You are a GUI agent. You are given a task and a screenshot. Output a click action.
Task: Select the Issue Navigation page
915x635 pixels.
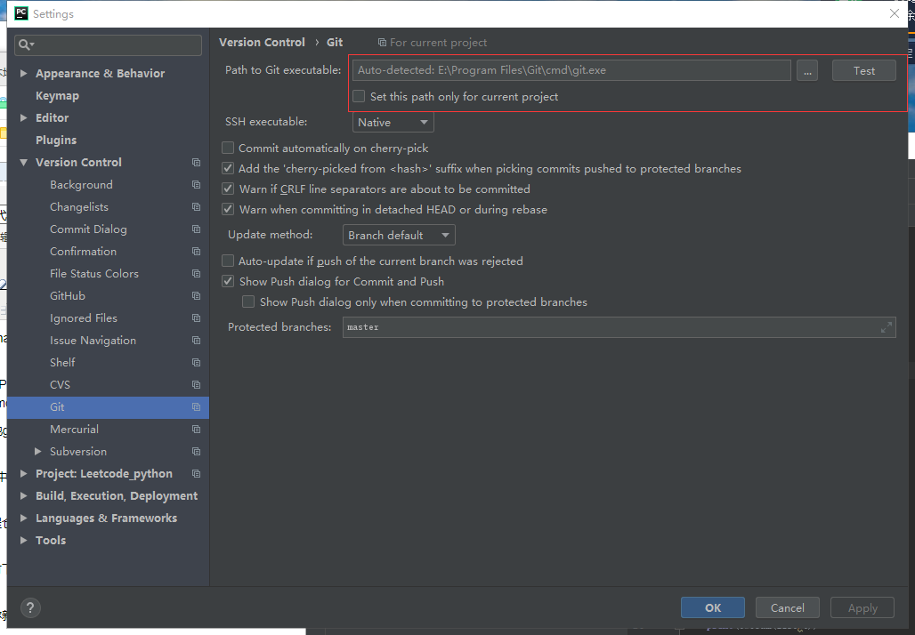(x=93, y=341)
